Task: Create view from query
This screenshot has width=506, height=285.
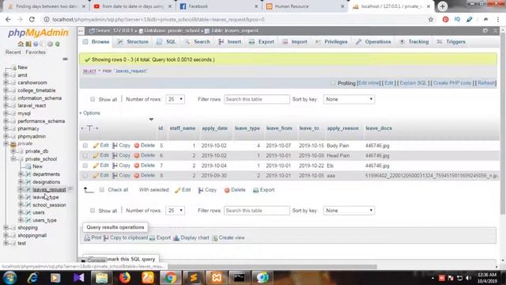Action: (x=228, y=237)
